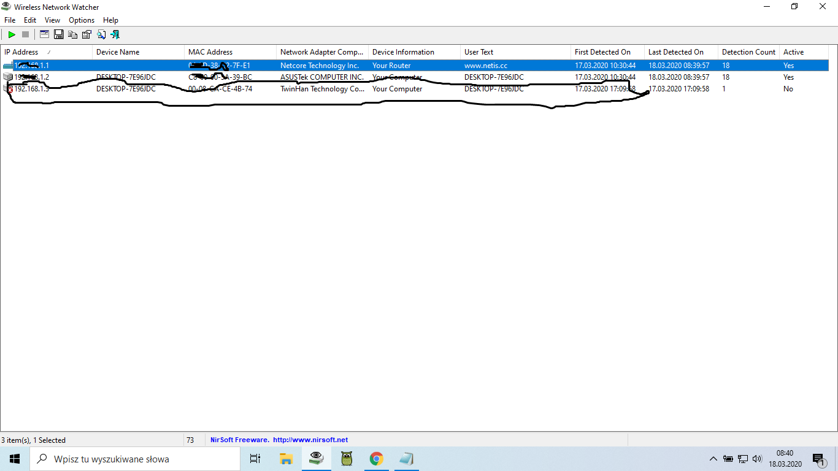The image size is (838, 471).
Task: Sort by the Last Detected On column header
Action: (x=682, y=52)
